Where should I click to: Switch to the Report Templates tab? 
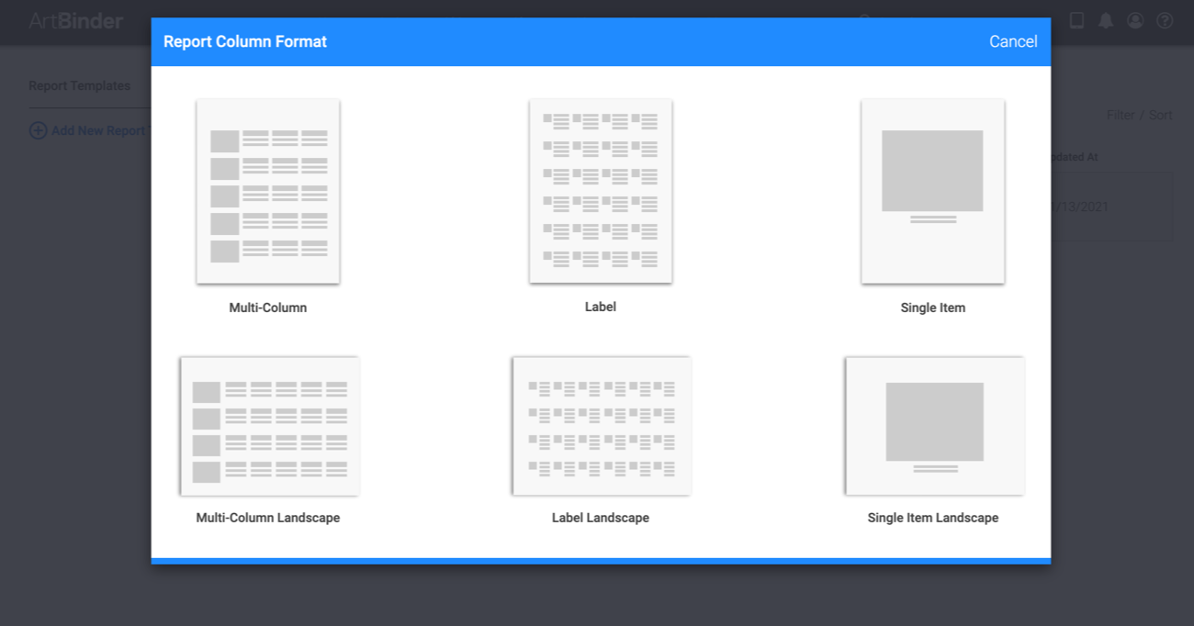click(x=79, y=85)
